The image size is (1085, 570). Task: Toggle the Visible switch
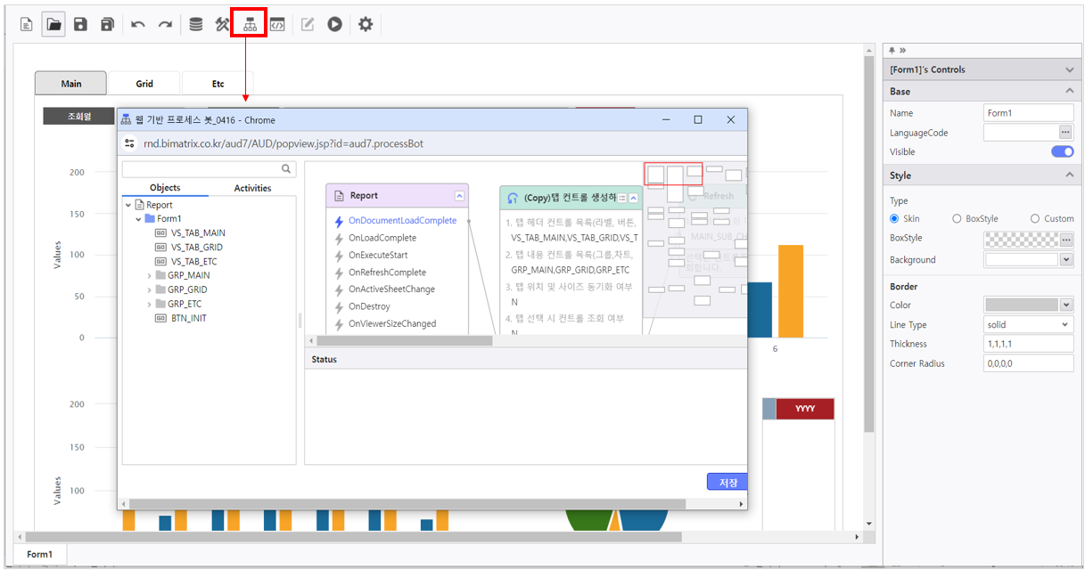pyautogui.click(x=1062, y=151)
